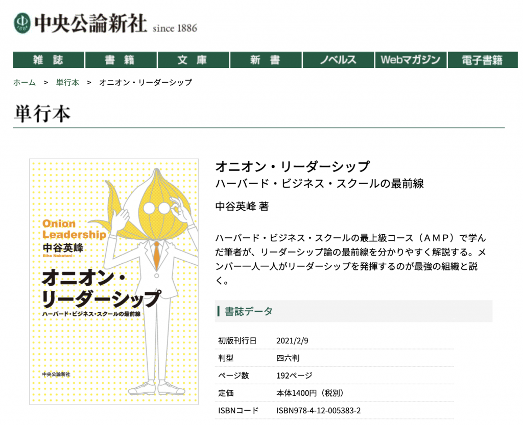The width and height of the screenshot is (523, 425).
Task: Click the 初版刊行日 label
Action: pyautogui.click(x=237, y=341)
